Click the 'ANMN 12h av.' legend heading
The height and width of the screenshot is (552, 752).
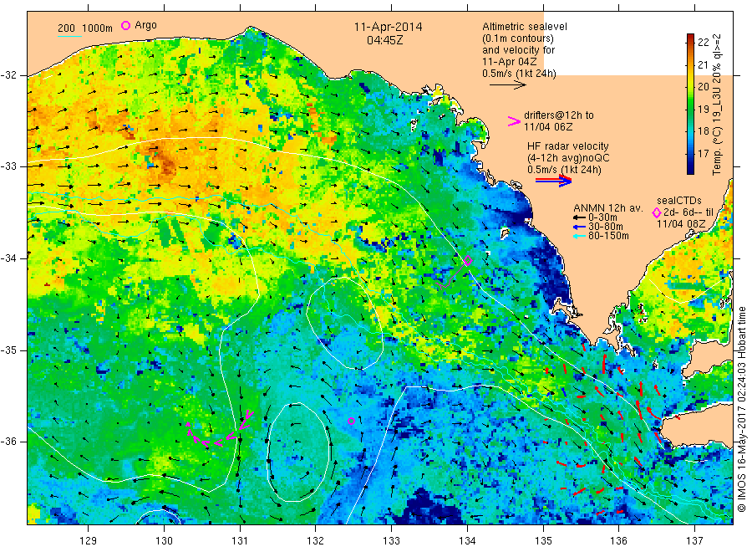coord(608,208)
